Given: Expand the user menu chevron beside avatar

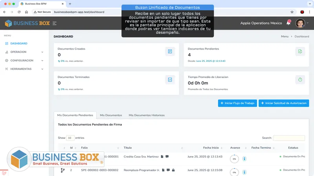Looking at the screenshot, I should click(x=308, y=23).
